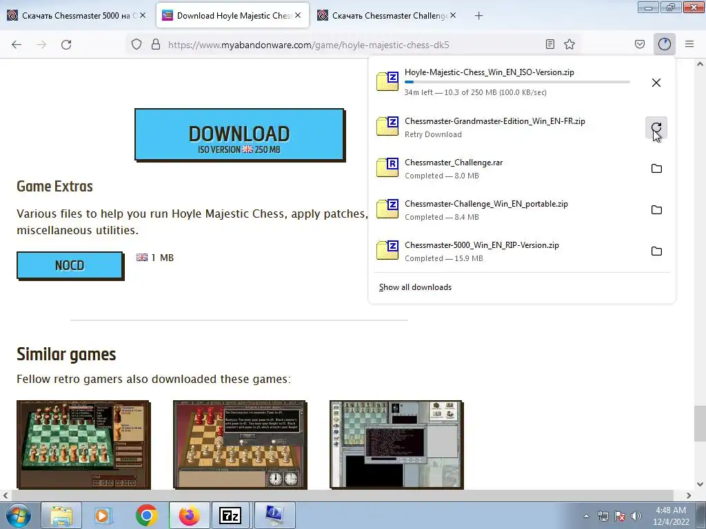Click the network tray icon
The width and height of the screenshot is (706, 529).
[x=603, y=516]
